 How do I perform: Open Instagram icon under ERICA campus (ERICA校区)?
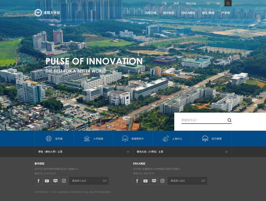pos(162,181)
